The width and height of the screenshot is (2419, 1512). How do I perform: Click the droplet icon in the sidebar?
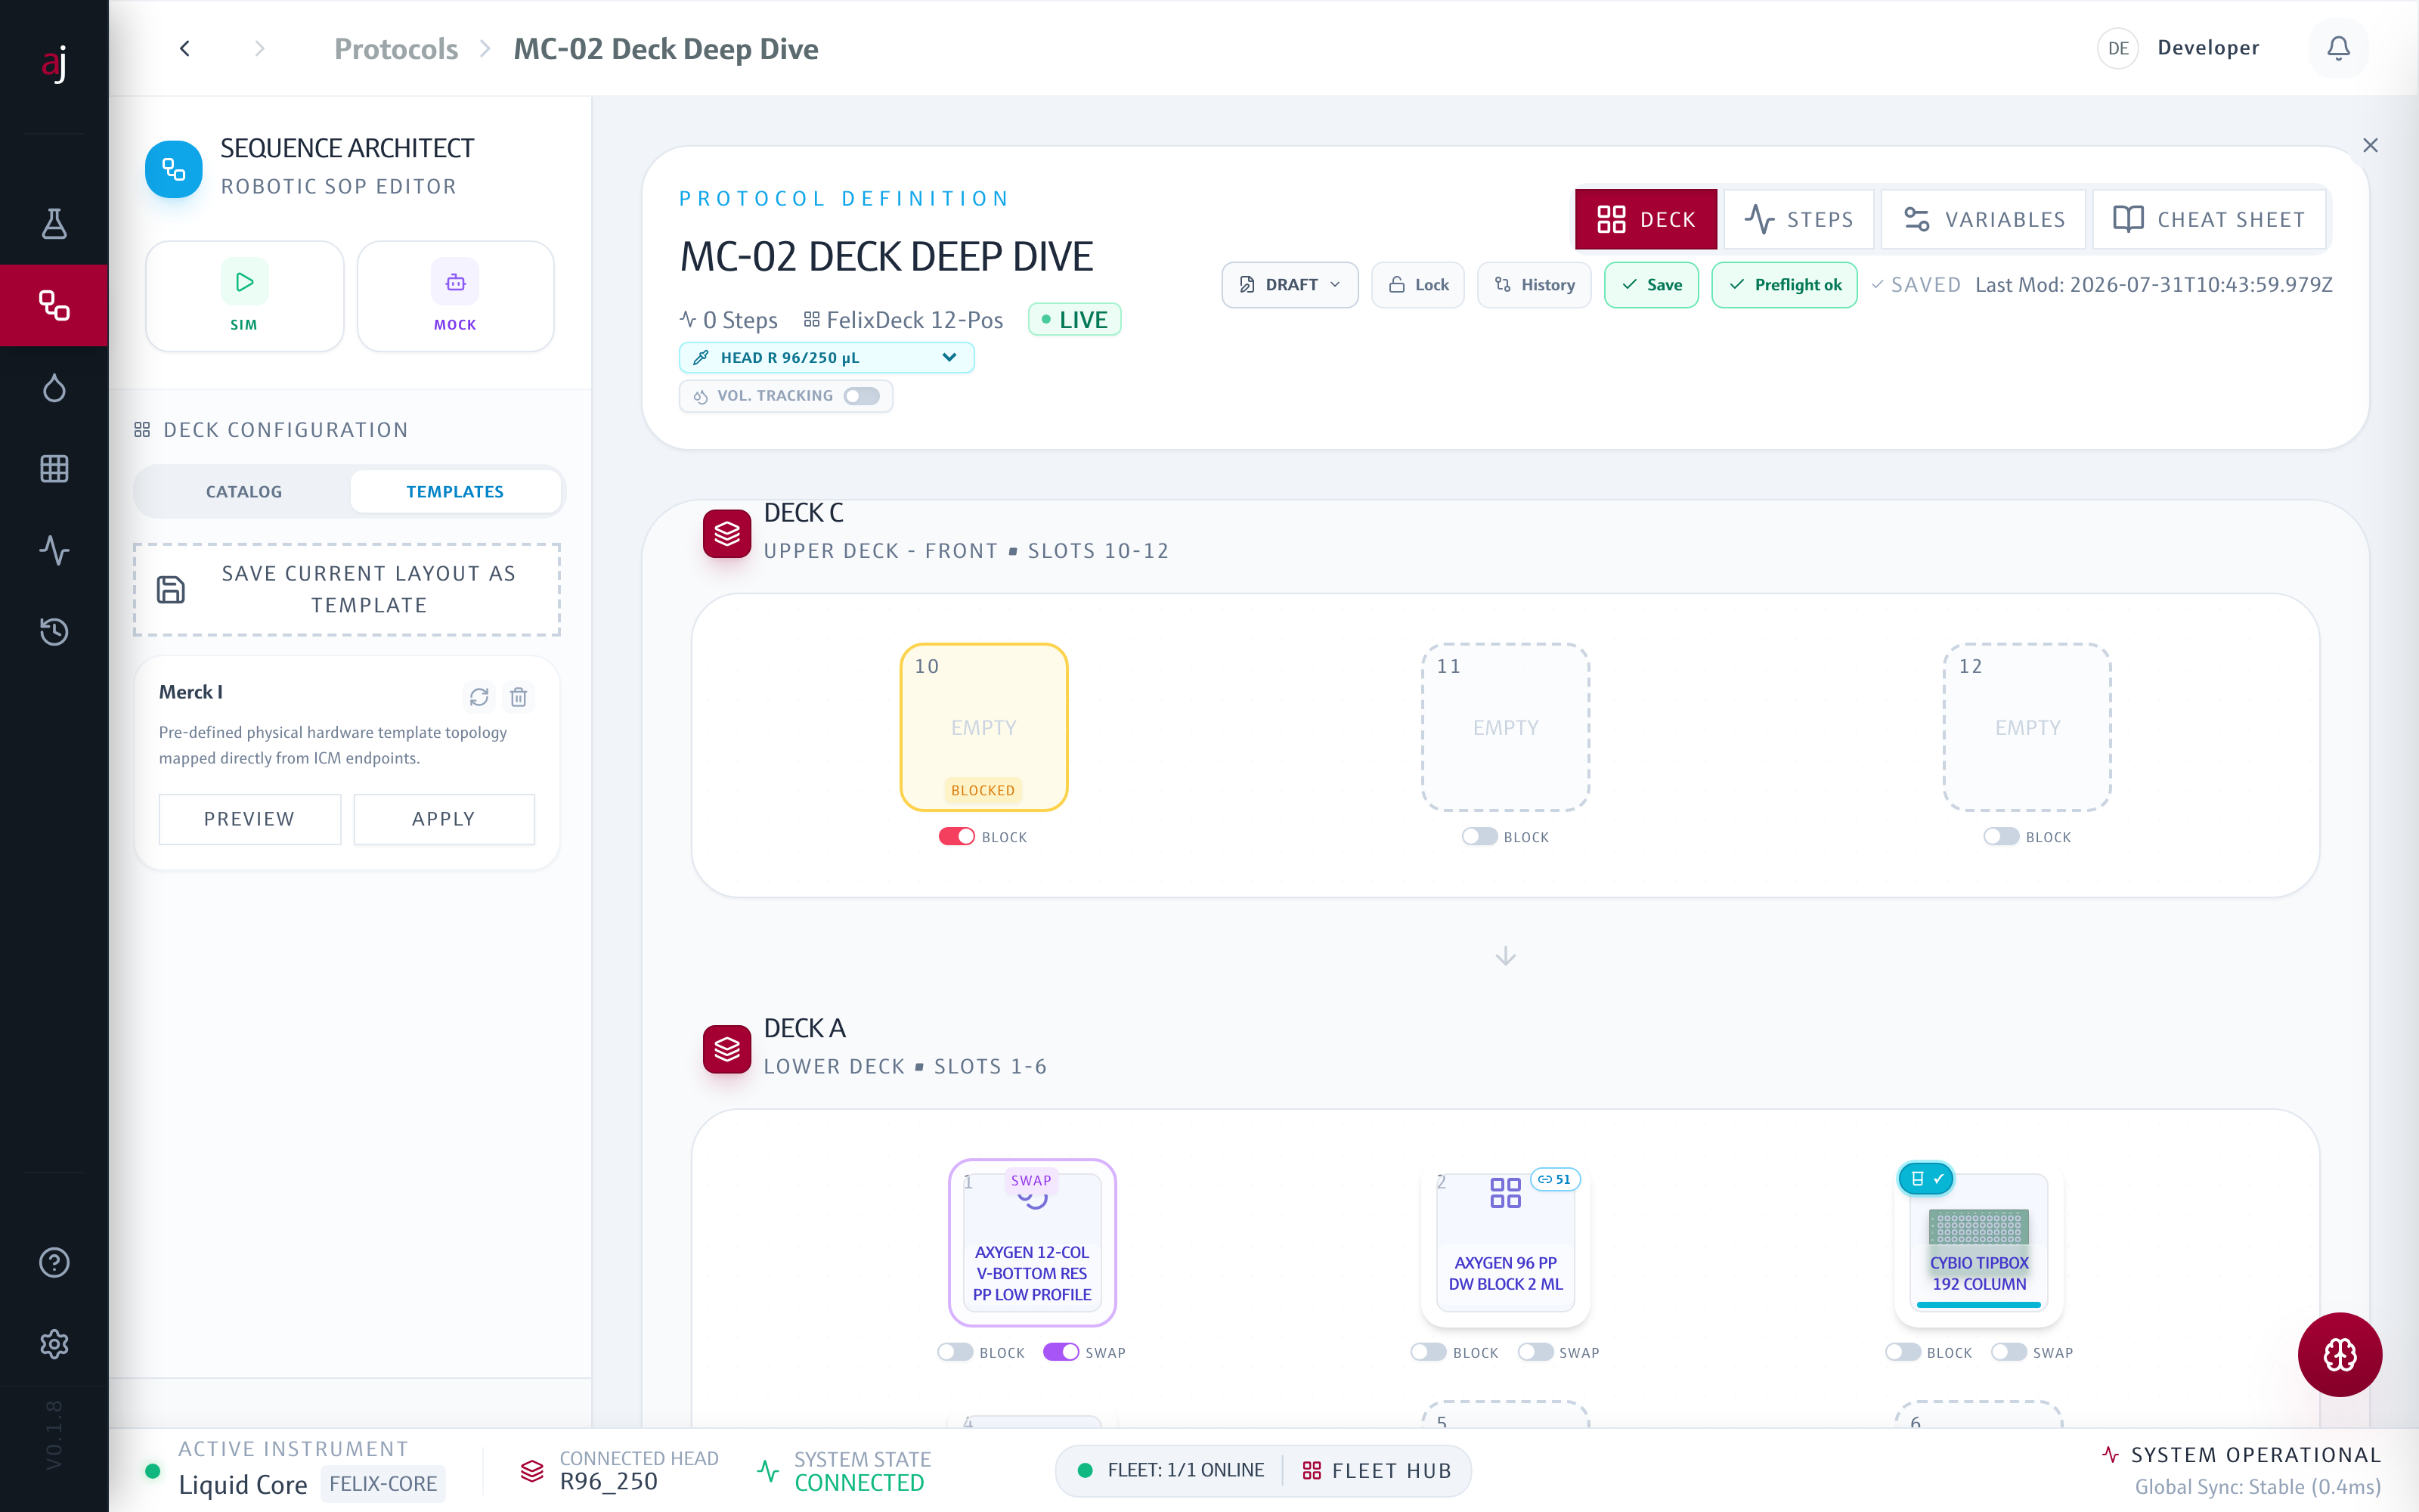(54, 387)
